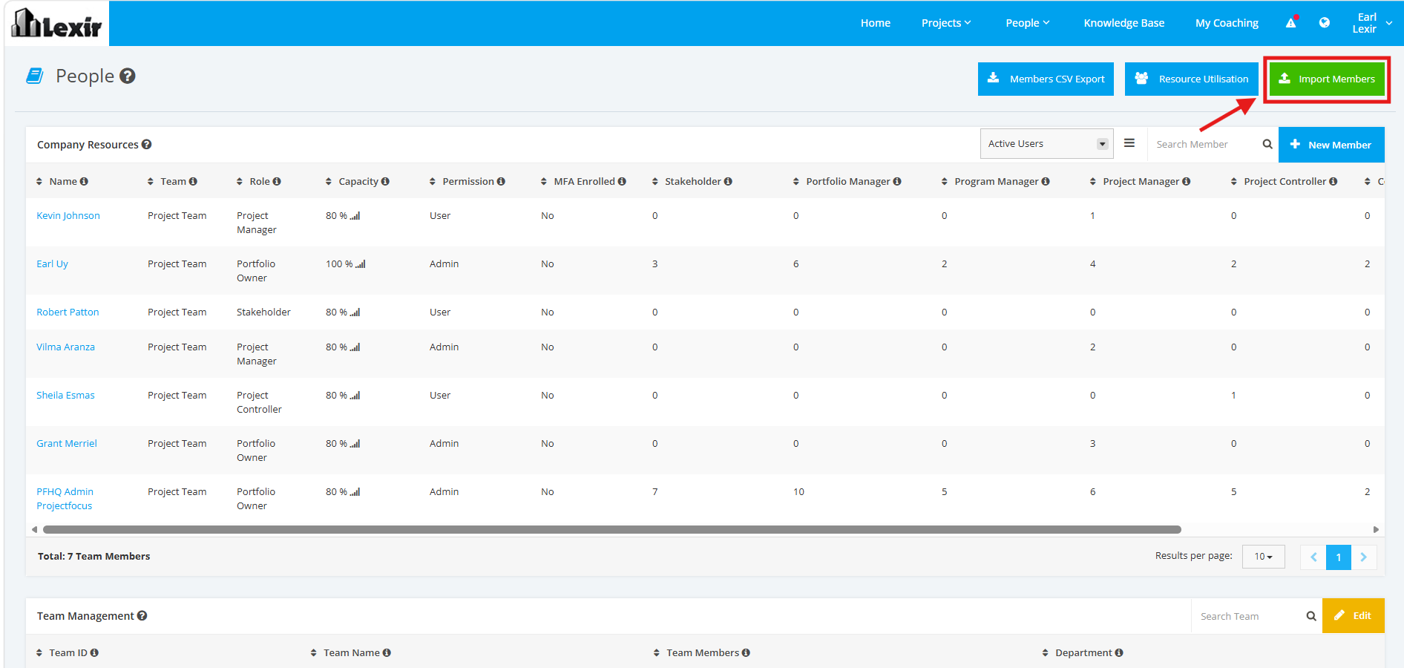The width and height of the screenshot is (1404, 668).
Task: Open PFHQ Admin Projectfocus profile link
Action: pos(65,499)
